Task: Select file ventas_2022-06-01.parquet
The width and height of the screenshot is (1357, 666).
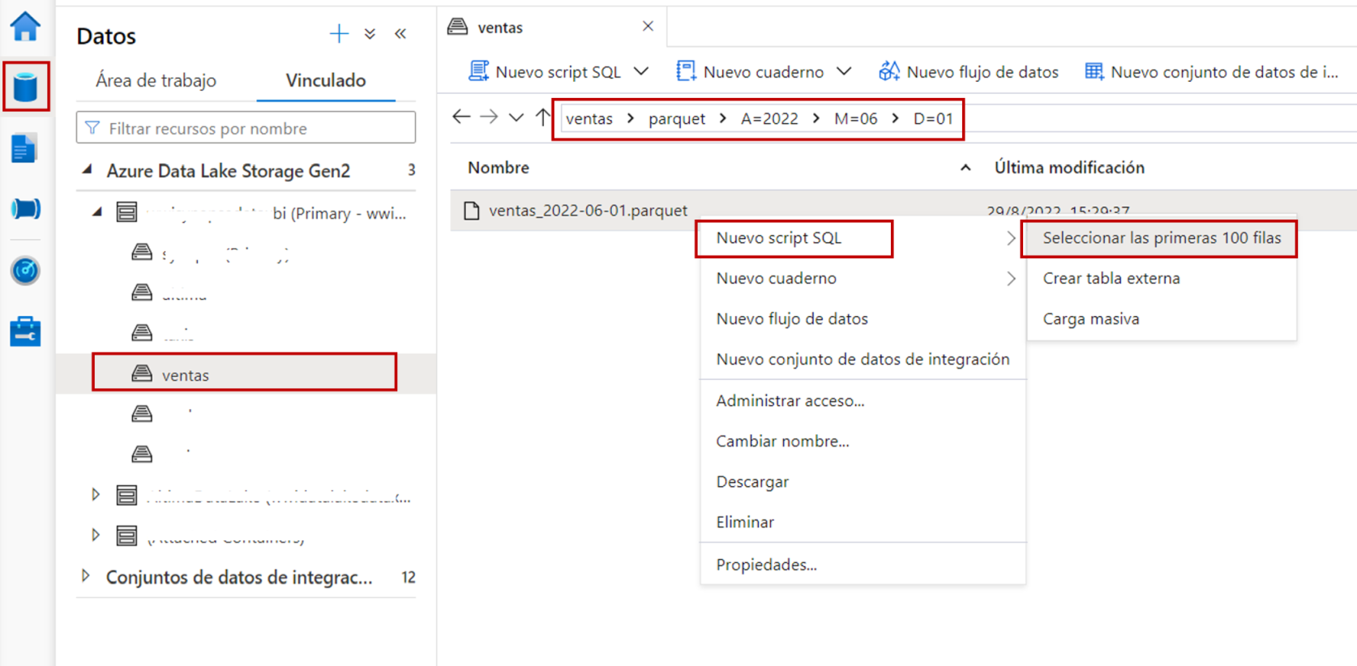Action: click(588, 211)
